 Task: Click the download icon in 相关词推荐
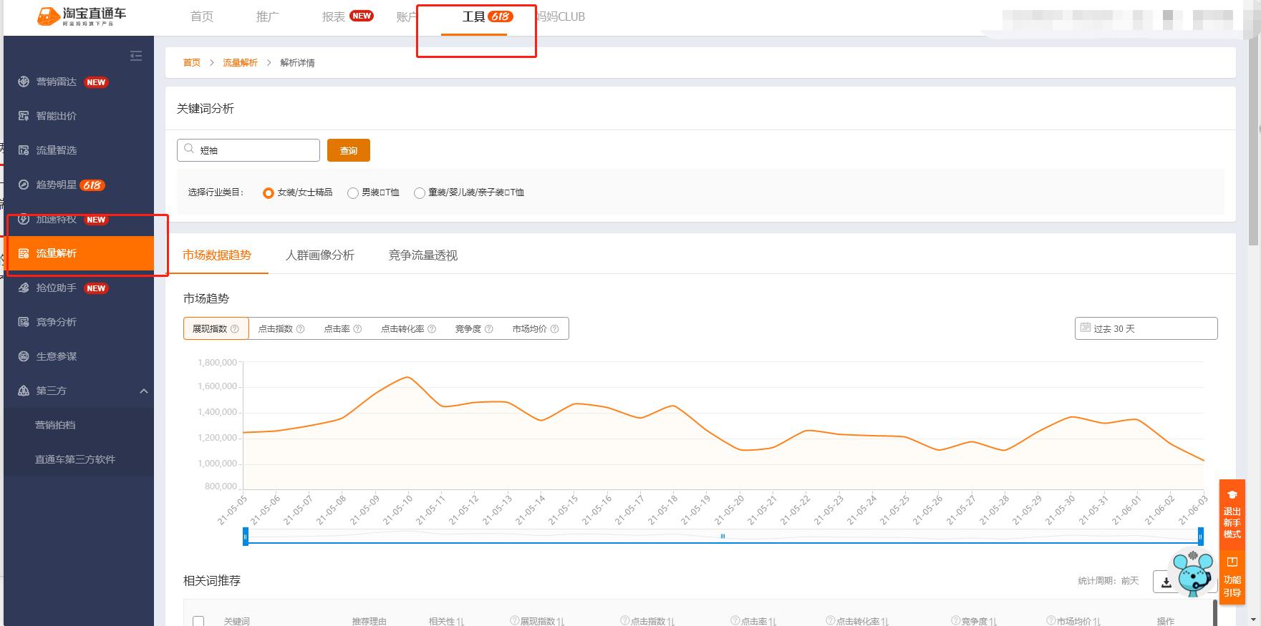point(1166,582)
